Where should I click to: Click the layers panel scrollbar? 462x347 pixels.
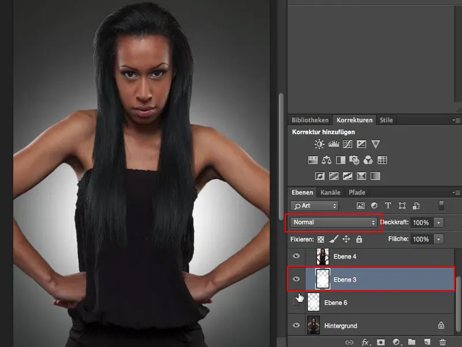pos(458,304)
